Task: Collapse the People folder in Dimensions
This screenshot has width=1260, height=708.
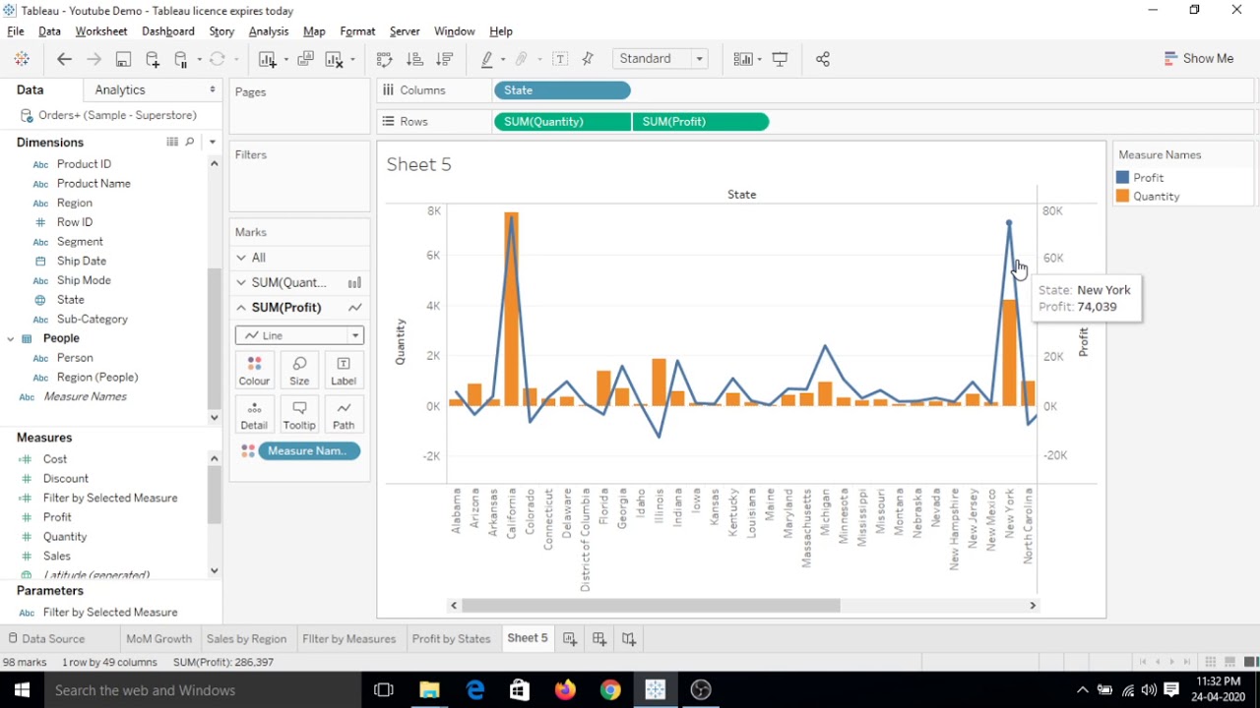Action: (x=11, y=338)
